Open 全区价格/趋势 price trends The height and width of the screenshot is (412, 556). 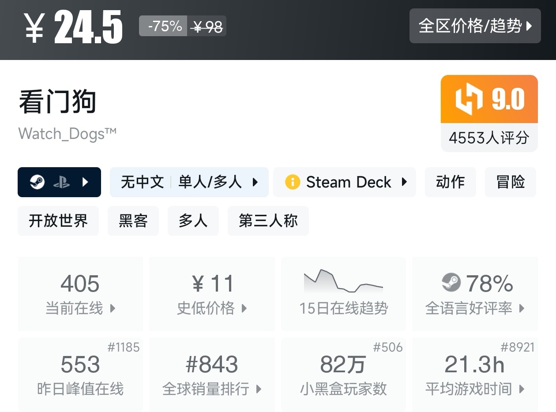[475, 26]
